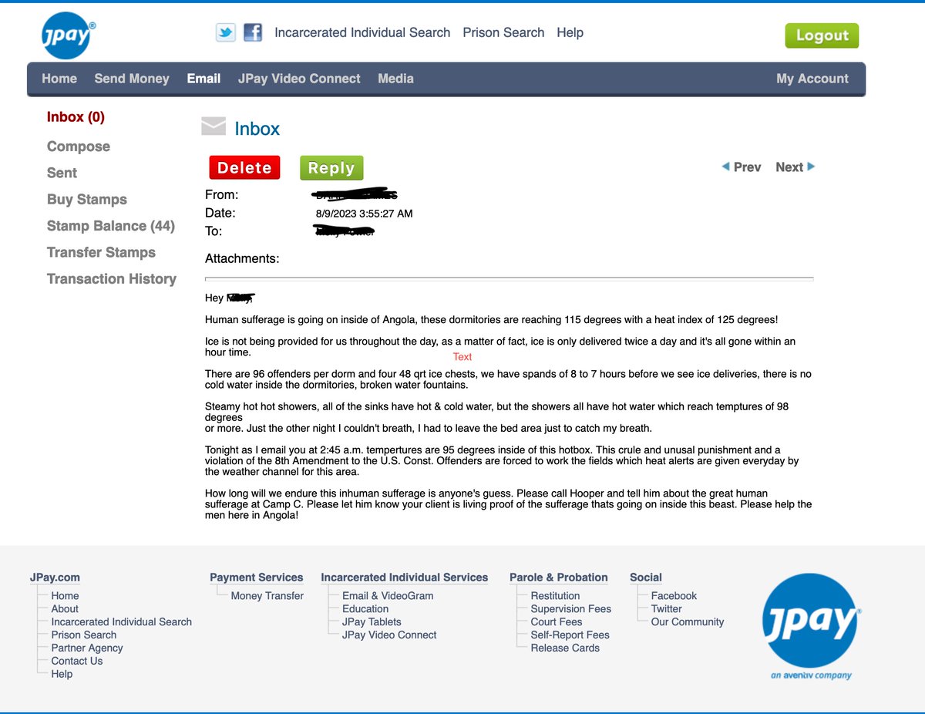Open footer Education link
The image size is (925, 714).
pos(365,609)
